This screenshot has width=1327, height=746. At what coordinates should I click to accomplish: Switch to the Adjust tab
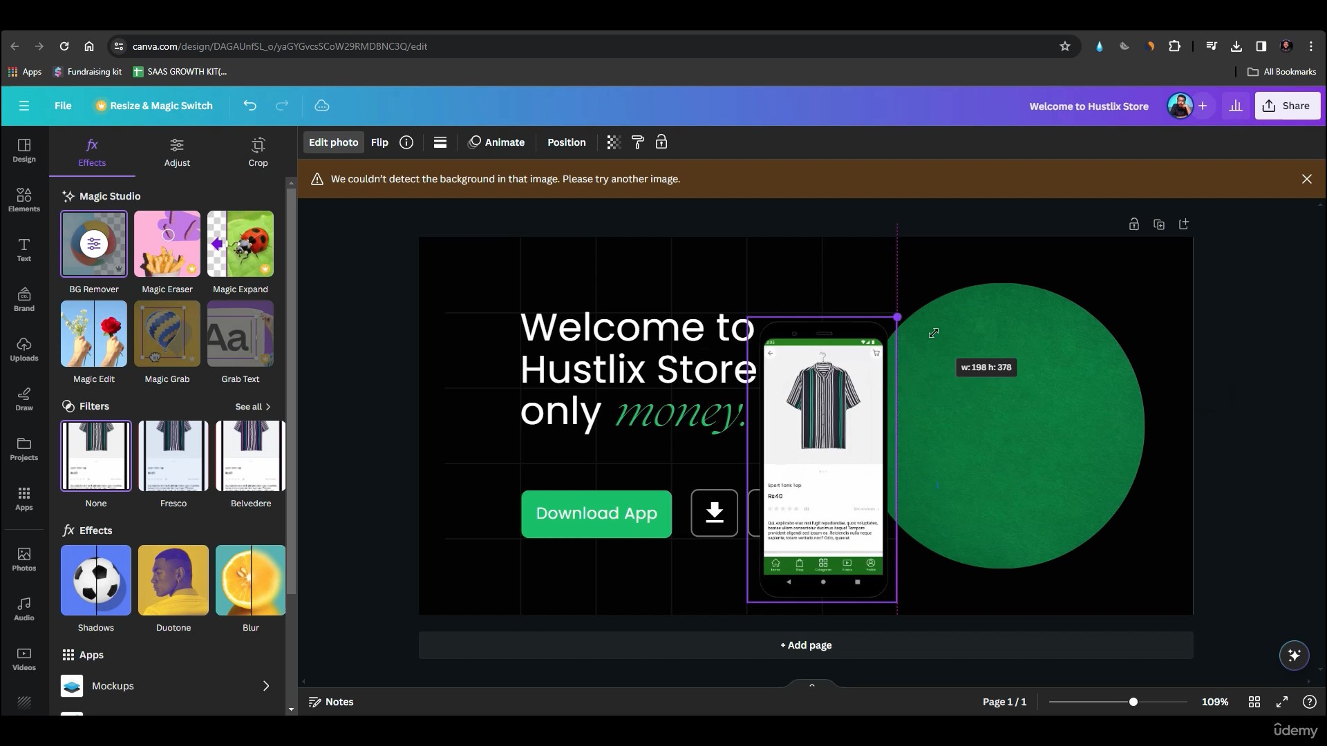177,152
